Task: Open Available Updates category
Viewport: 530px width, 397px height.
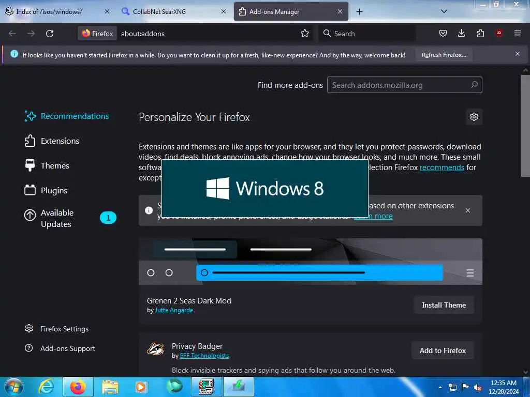Action: click(70, 218)
